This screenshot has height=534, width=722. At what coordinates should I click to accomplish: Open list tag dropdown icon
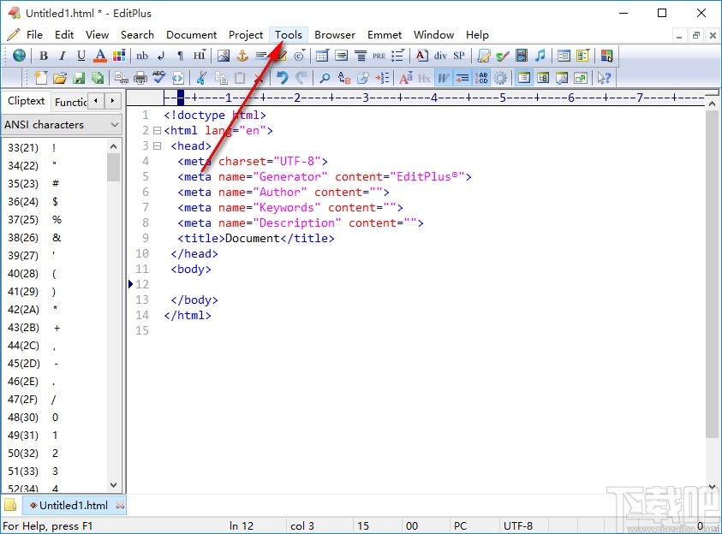coord(398,56)
